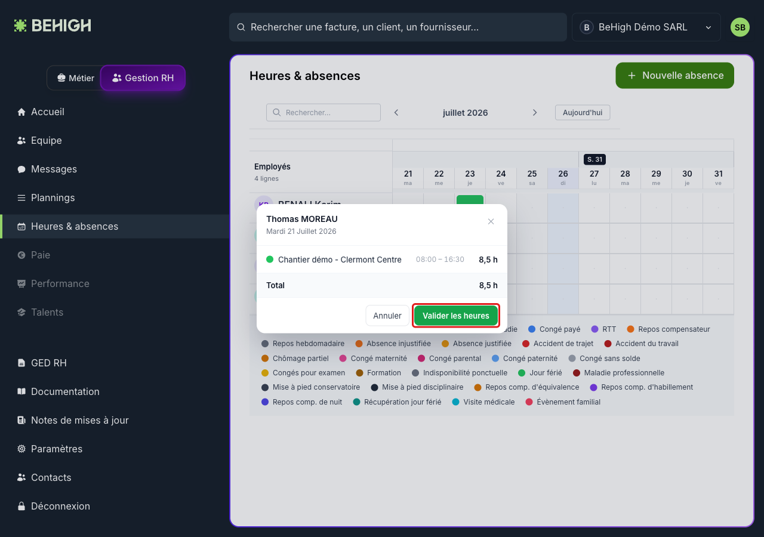Open the Paie menu item
The image size is (764, 537).
click(115, 255)
